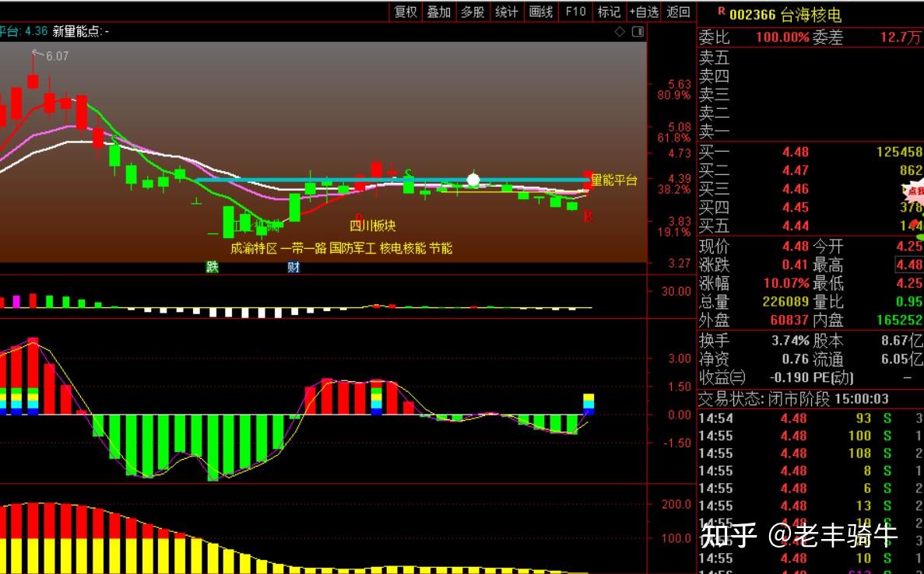924x574 pixels.
Task: Click the 委差 label
Action: pos(830,37)
